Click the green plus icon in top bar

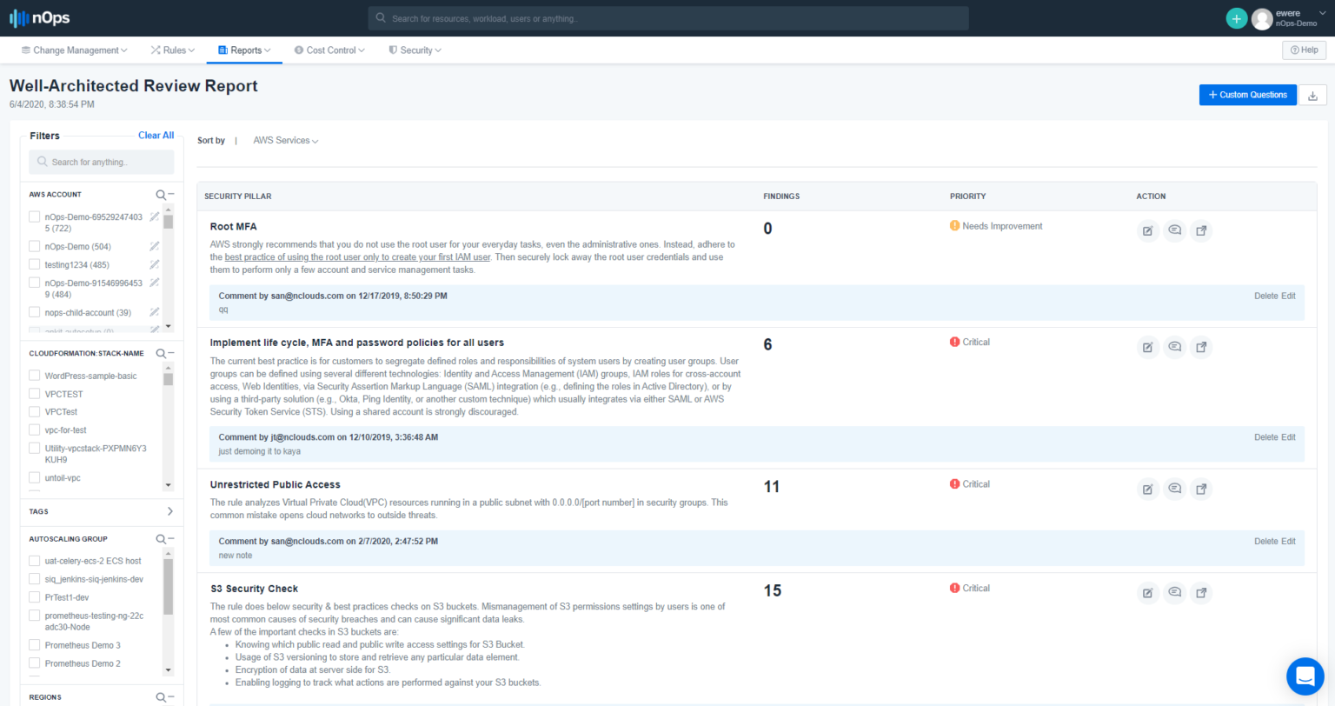[1236, 17]
